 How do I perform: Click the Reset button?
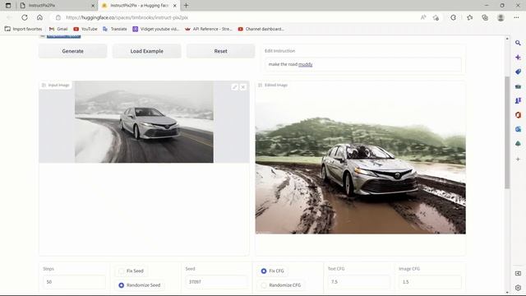pos(221,51)
